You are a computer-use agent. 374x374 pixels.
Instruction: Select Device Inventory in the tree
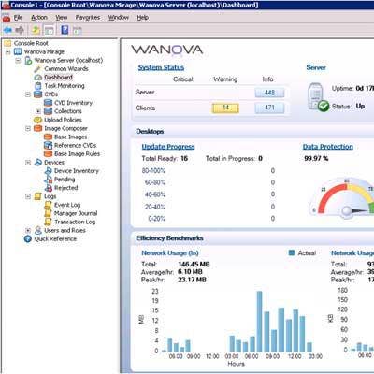tap(77, 171)
